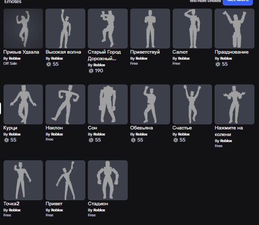
Task: Click the Нажмите на колени title link
Action: [229, 131]
